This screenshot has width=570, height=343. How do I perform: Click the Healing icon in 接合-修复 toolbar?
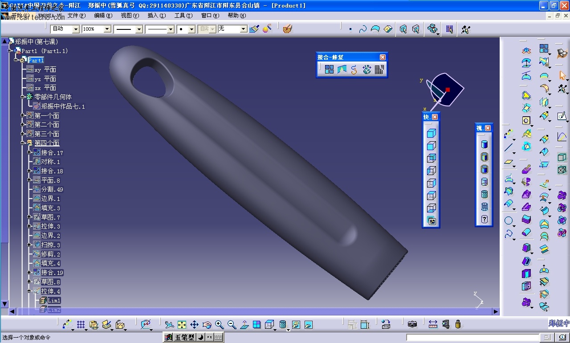(x=342, y=69)
